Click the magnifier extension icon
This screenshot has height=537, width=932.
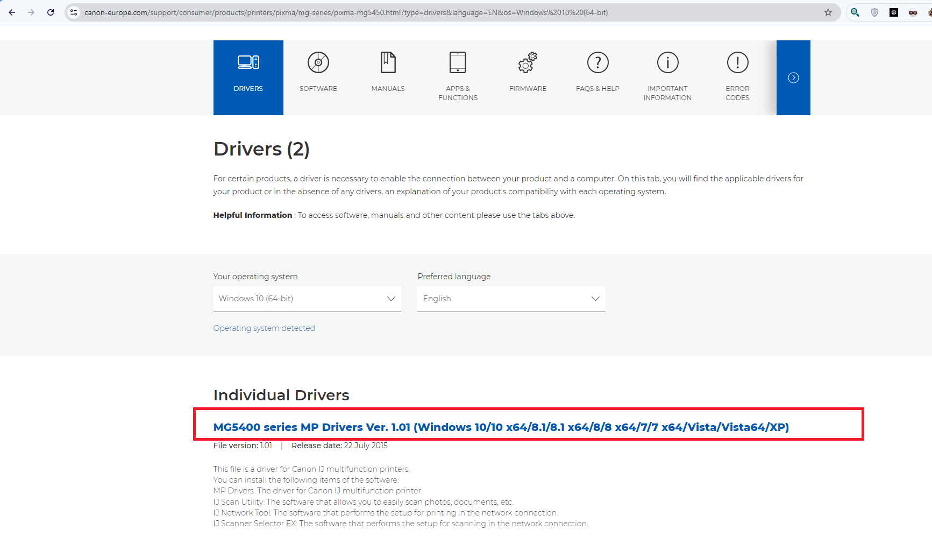click(855, 12)
